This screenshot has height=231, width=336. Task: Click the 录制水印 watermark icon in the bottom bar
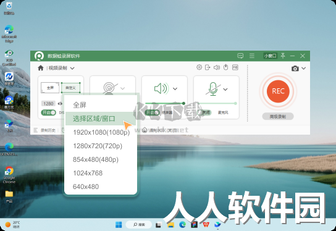(x=145, y=130)
